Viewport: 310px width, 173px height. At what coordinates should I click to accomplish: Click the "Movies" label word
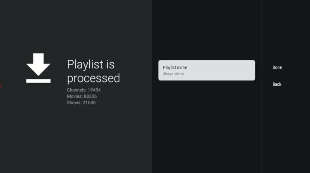(74, 96)
